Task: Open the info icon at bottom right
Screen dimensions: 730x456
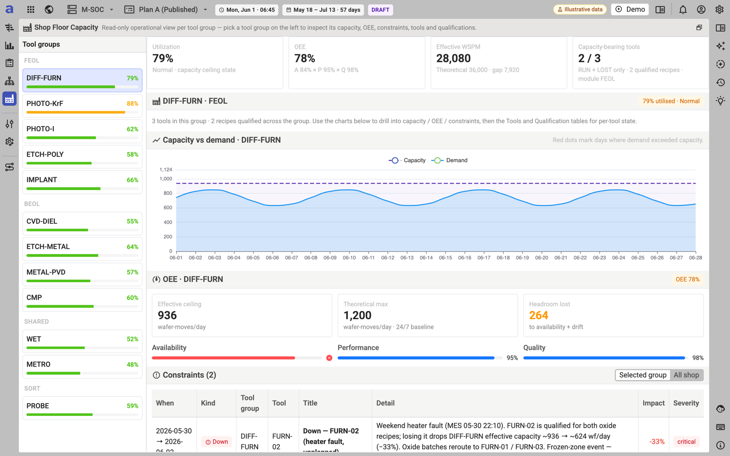Action: 720,446
